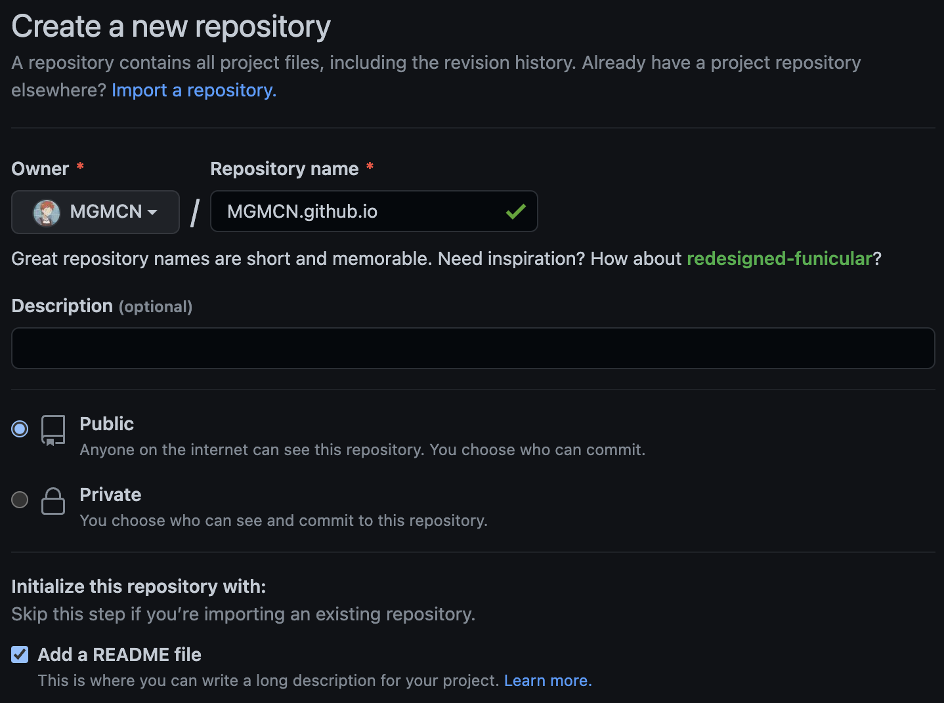Screen dimensions: 944x703
Task: Click the Skip this step hint text
Action: [243, 614]
